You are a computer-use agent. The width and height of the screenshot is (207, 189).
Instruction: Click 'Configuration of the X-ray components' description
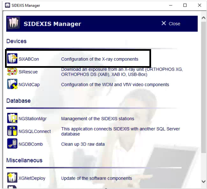(100, 59)
